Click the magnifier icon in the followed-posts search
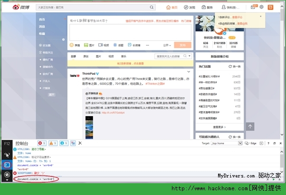Viewport: 286px width, 195px height. pos(185,56)
